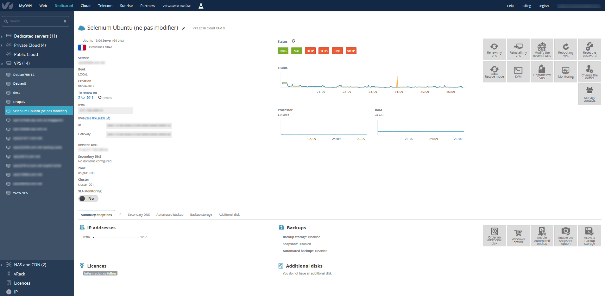Open Help in top bar
Viewport: 605px width, 296px height.
(x=510, y=6)
